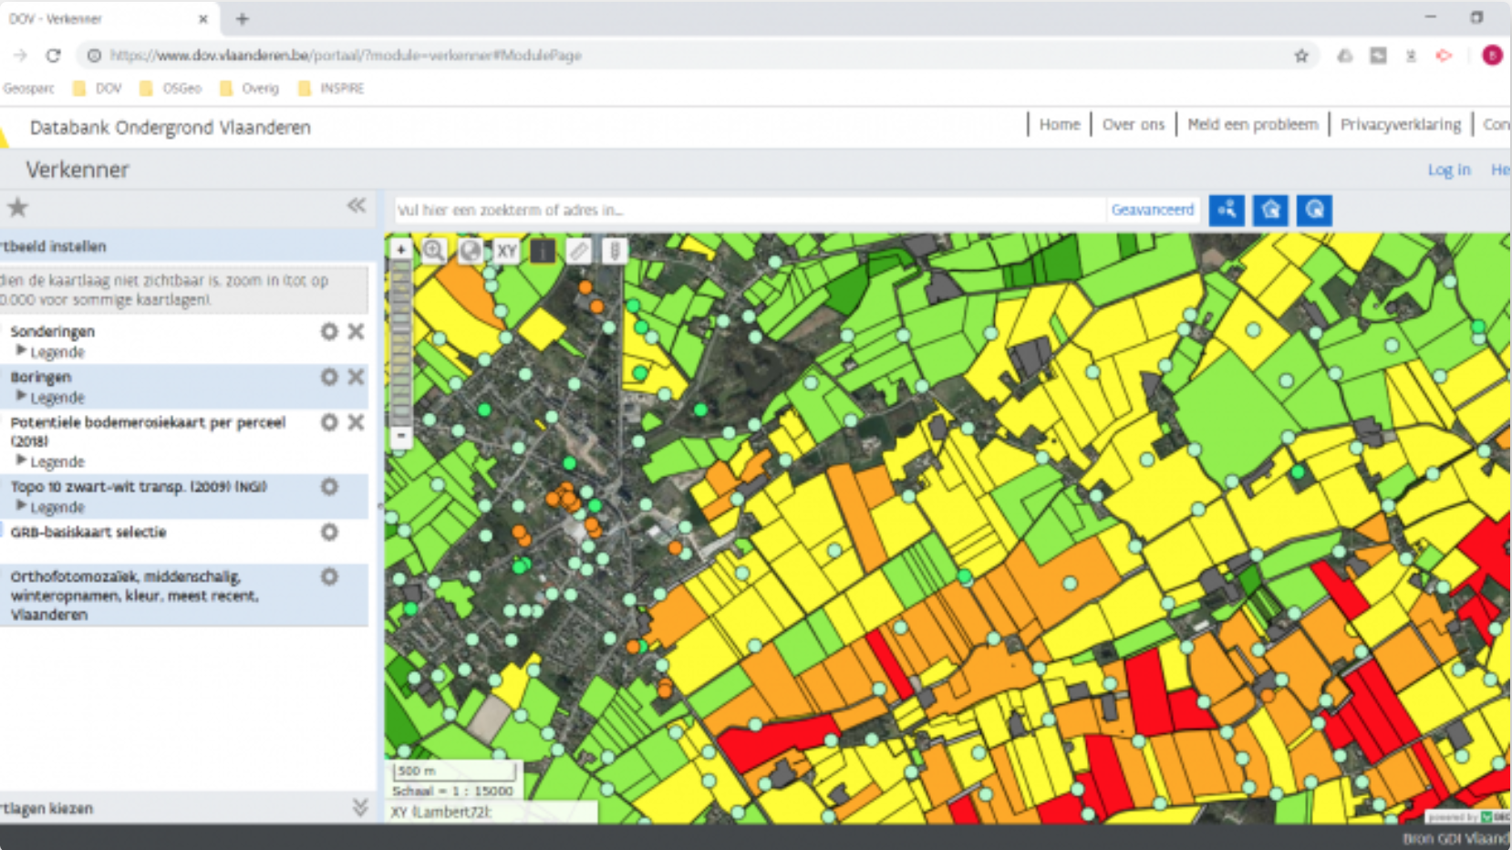
Task: Remove the Potentiele bodemerosiekaart layer
Action: pyautogui.click(x=356, y=422)
